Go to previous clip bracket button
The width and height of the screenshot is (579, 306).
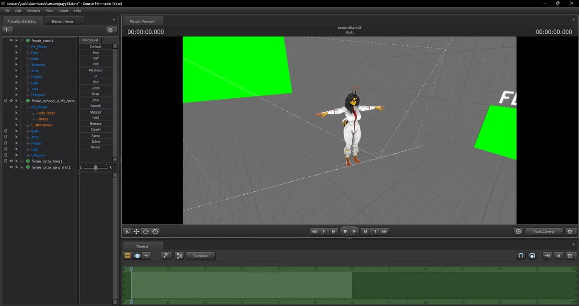point(324,232)
